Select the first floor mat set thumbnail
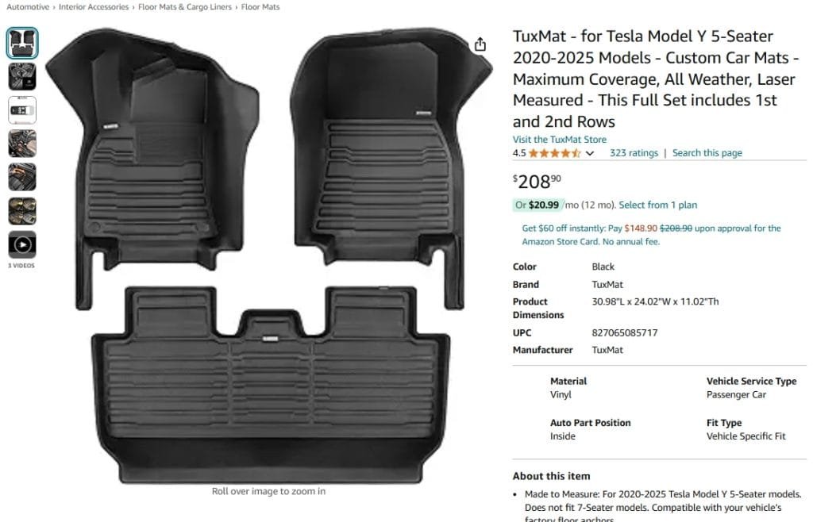Viewport: 813px width, 522px height. (x=22, y=43)
